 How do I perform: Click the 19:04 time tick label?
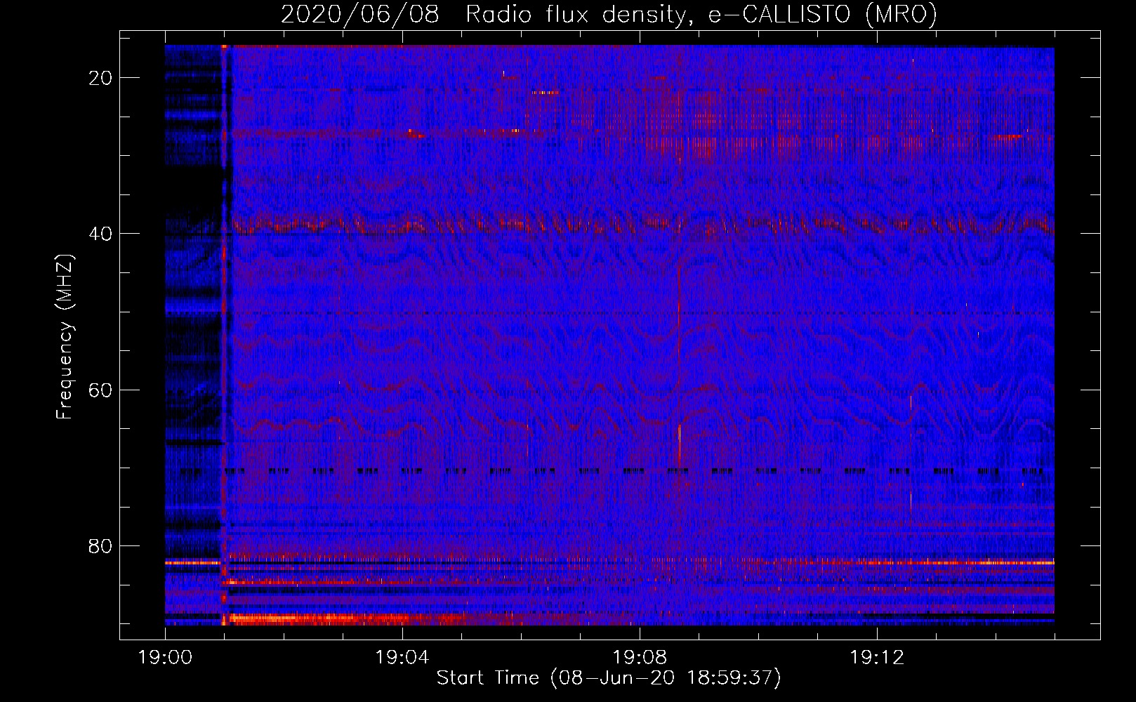(x=402, y=657)
